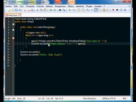The image size is (136, 102).
Task: Close the Array2.java tab with red X
Action: [x=20, y=15]
